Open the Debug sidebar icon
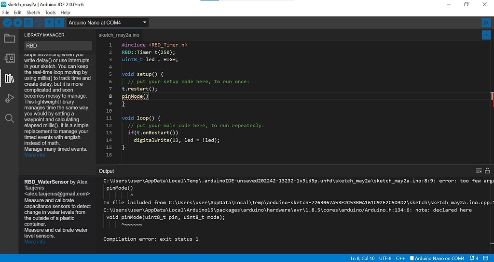 pyautogui.click(x=10, y=98)
